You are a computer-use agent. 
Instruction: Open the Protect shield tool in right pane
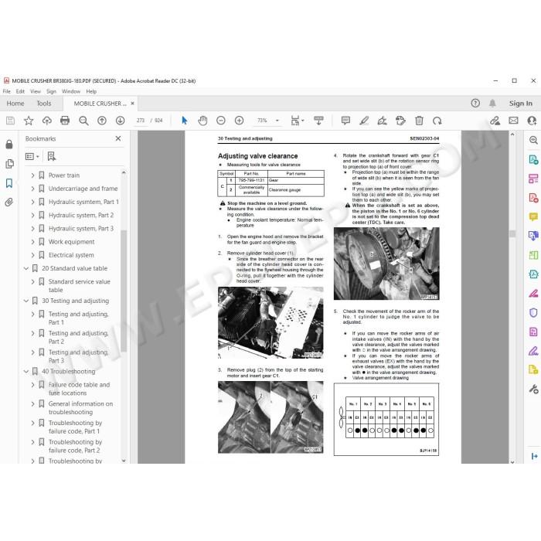click(533, 312)
